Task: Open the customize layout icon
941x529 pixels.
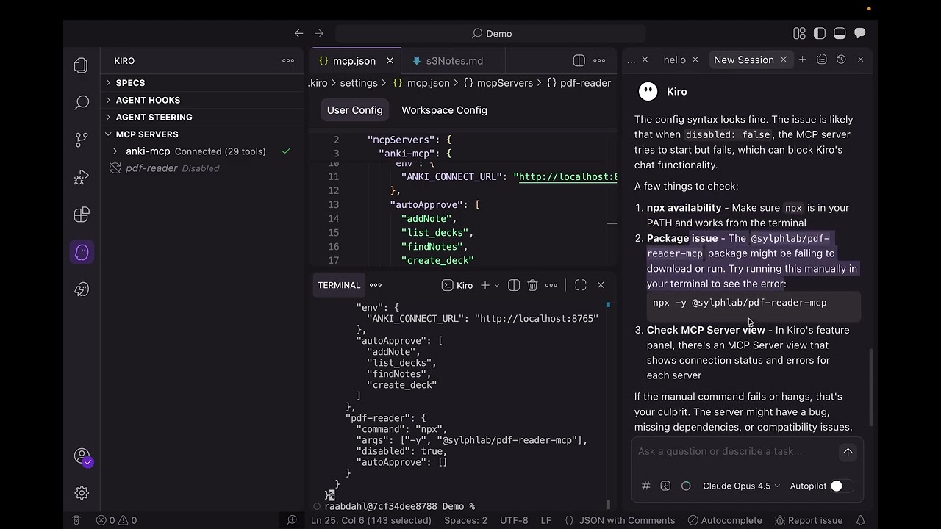Action: point(800,33)
